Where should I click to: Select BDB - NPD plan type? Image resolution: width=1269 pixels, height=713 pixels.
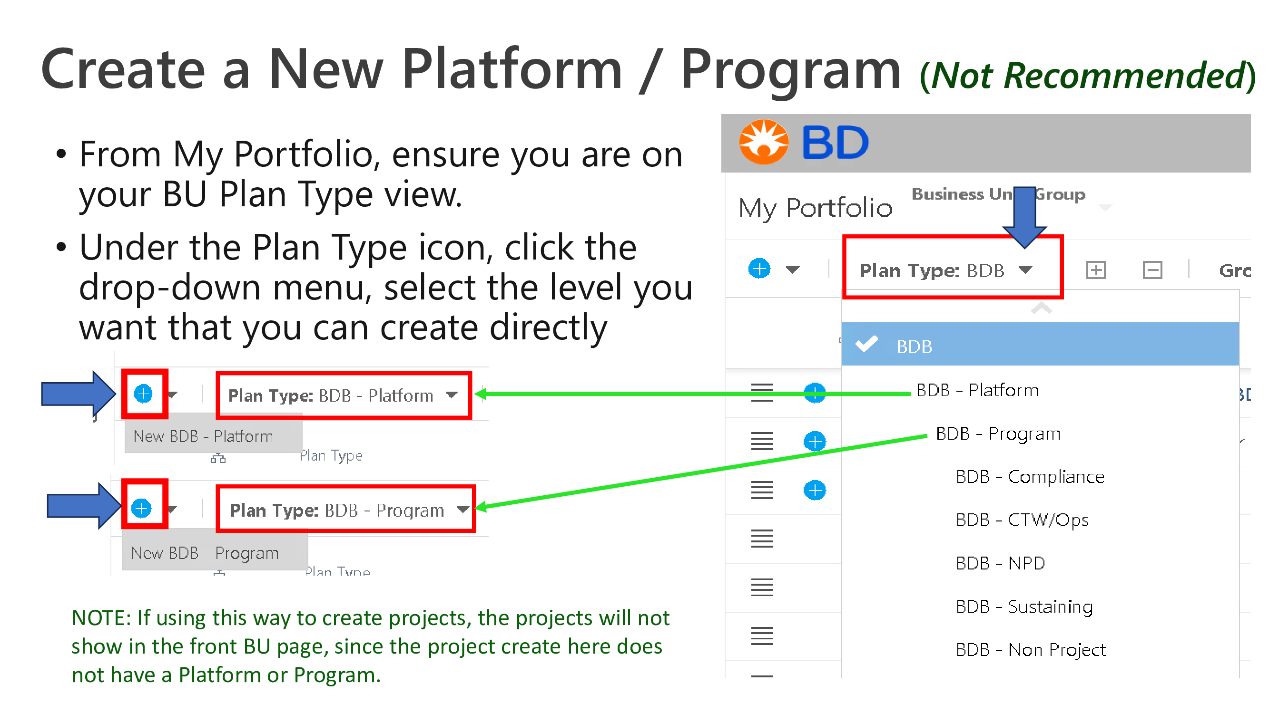pyautogui.click(x=1000, y=563)
